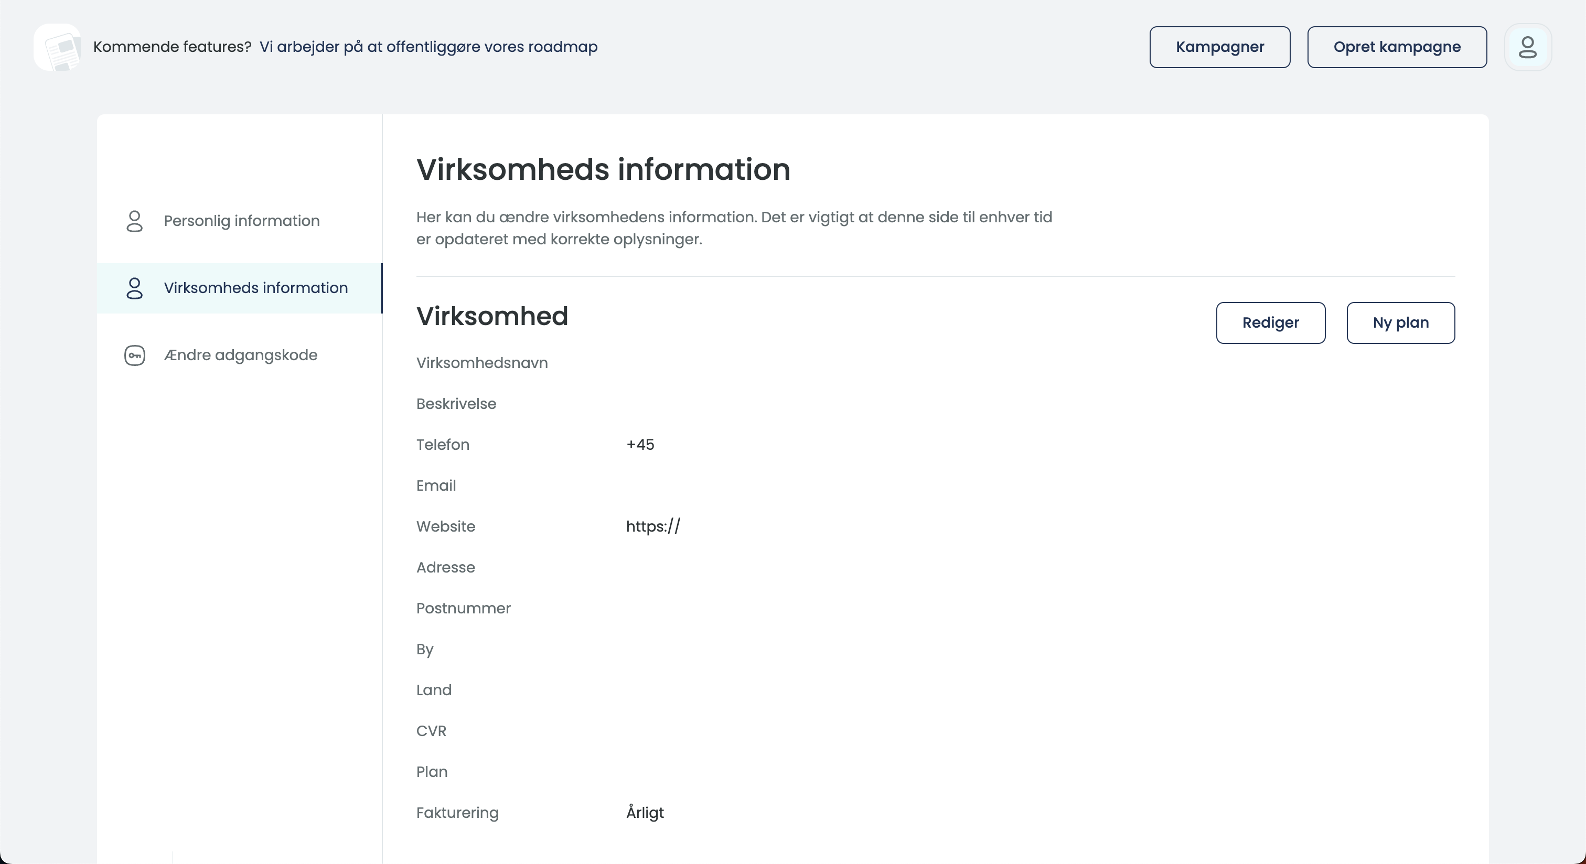The width and height of the screenshot is (1586, 864).
Task: Open the roadmap announcement link
Action: tap(428, 47)
